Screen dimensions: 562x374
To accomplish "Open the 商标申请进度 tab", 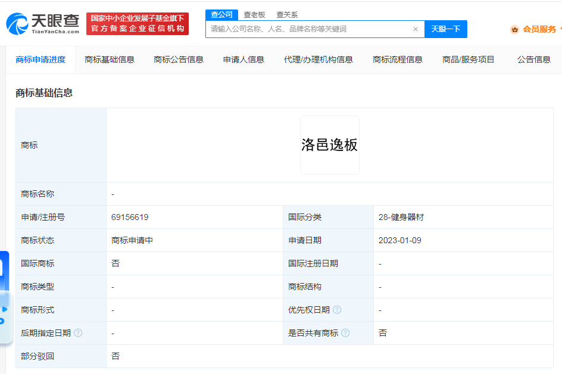I will (40, 59).
